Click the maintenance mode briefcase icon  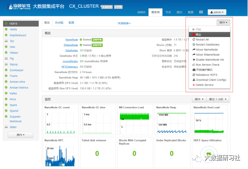(x=194, y=70)
